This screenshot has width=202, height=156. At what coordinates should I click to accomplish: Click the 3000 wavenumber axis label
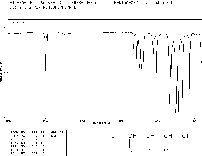[x=45, y=121]
